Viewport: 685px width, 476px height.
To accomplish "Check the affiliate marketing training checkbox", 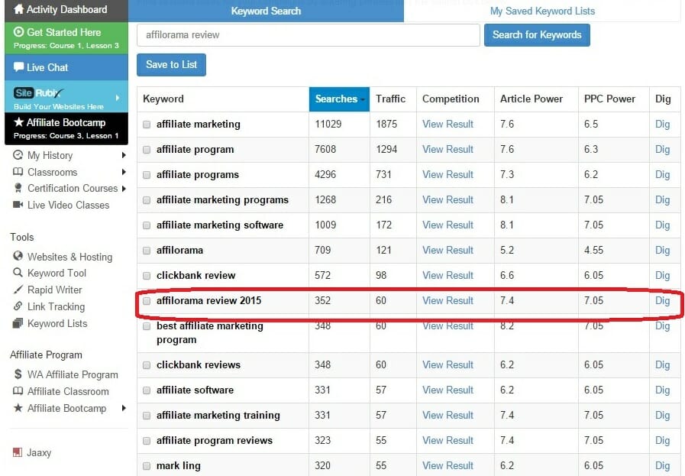I will pos(147,416).
